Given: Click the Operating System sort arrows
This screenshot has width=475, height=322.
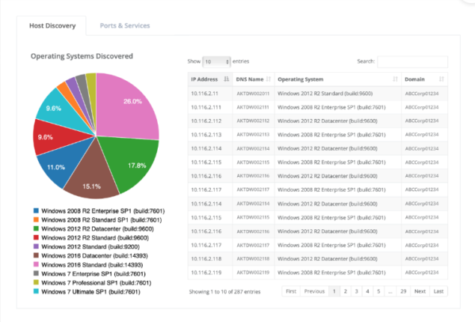Looking at the screenshot, I should tap(394, 79).
